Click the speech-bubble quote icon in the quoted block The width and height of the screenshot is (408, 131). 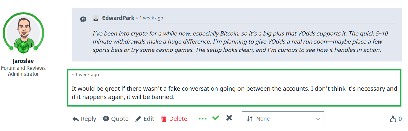click(x=83, y=19)
